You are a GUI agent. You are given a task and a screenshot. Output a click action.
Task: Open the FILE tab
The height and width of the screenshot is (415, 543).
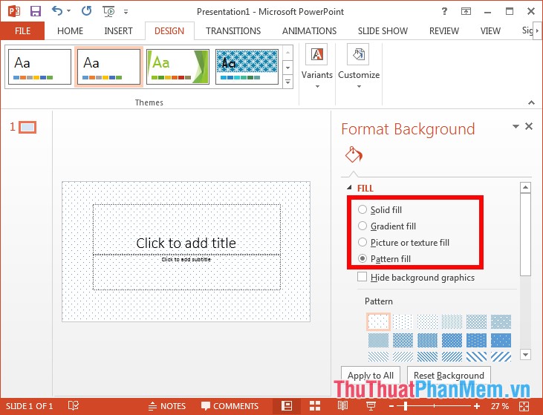tap(22, 30)
